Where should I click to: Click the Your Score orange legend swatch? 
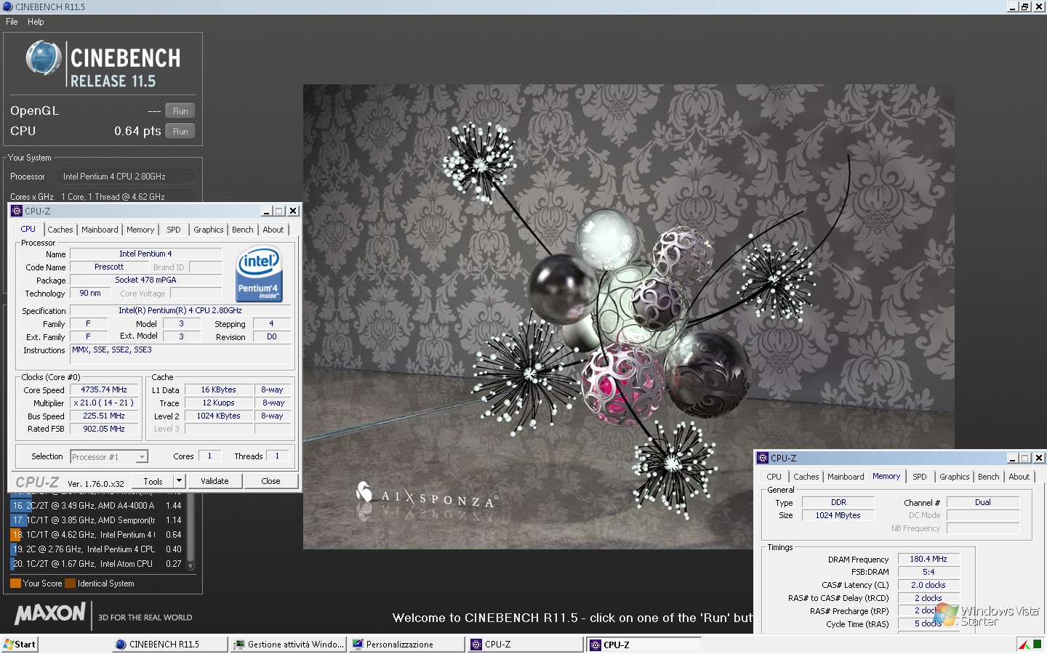15,584
